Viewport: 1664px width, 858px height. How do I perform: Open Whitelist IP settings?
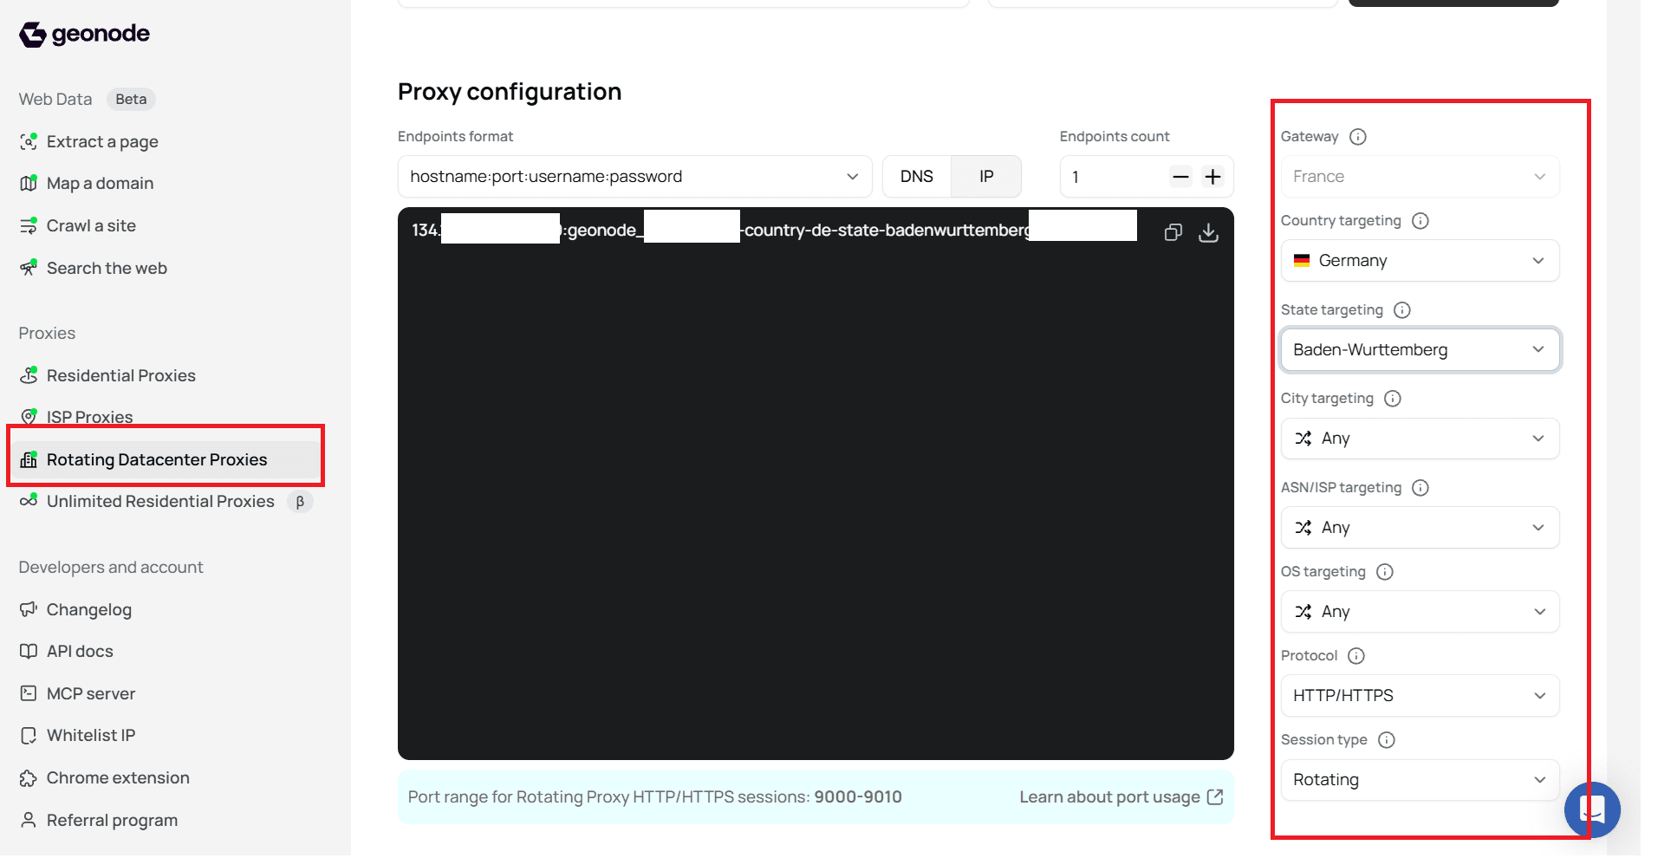91,735
